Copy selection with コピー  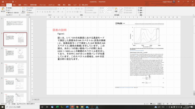[x=8, y=10]
